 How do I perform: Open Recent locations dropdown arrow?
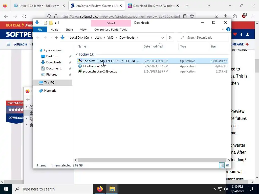pyautogui.click(x=51, y=38)
